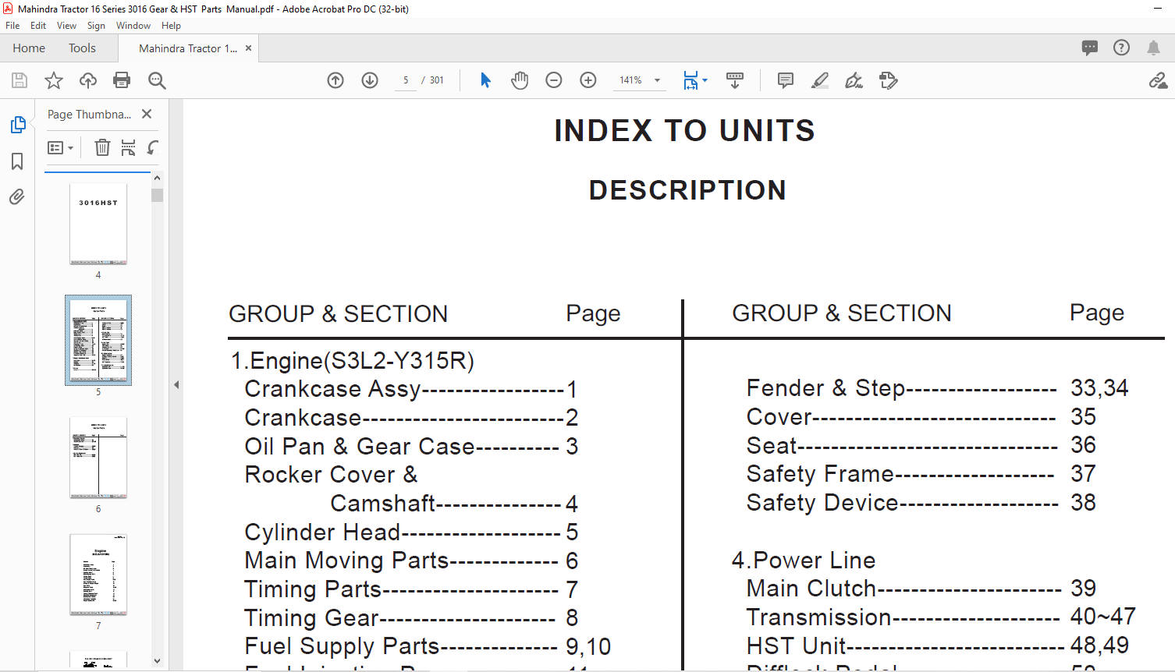This screenshot has width=1175, height=672.
Task: Open the Attachments paperclip panel
Action: pos(17,196)
